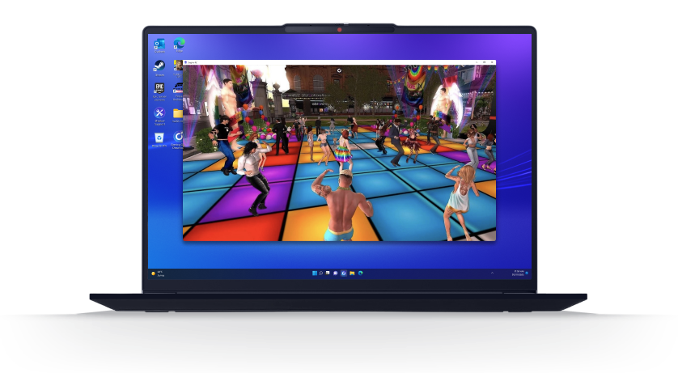Select the wrench-and-screwdriver support desktop shortcut
Image resolution: width=678 pixels, height=373 pixels.
pos(159,116)
